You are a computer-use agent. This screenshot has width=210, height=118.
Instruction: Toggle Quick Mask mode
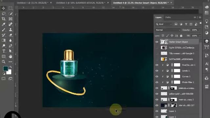4,79
